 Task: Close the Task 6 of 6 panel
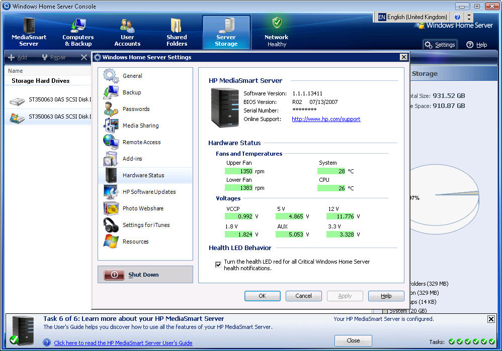pyautogui.click(x=353, y=341)
